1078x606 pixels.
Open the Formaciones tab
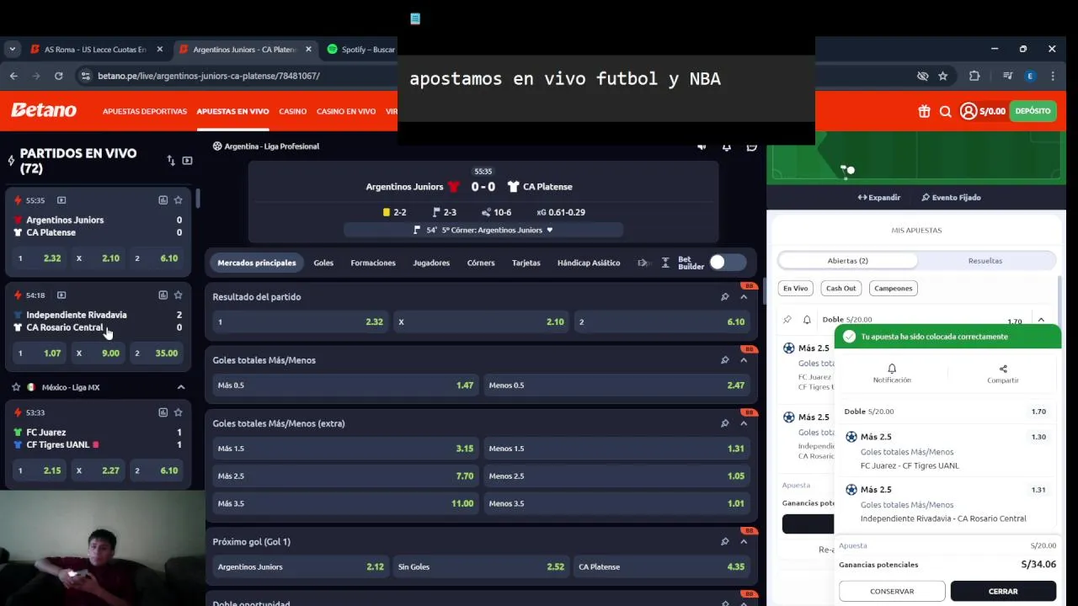(x=373, y=263)
